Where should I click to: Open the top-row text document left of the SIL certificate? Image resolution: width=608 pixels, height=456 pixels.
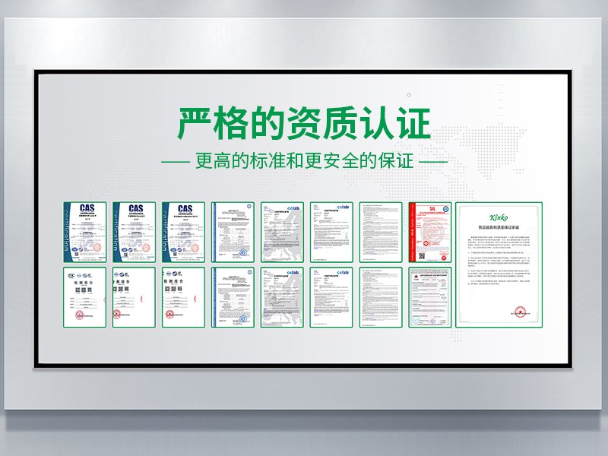pos(381,232)
